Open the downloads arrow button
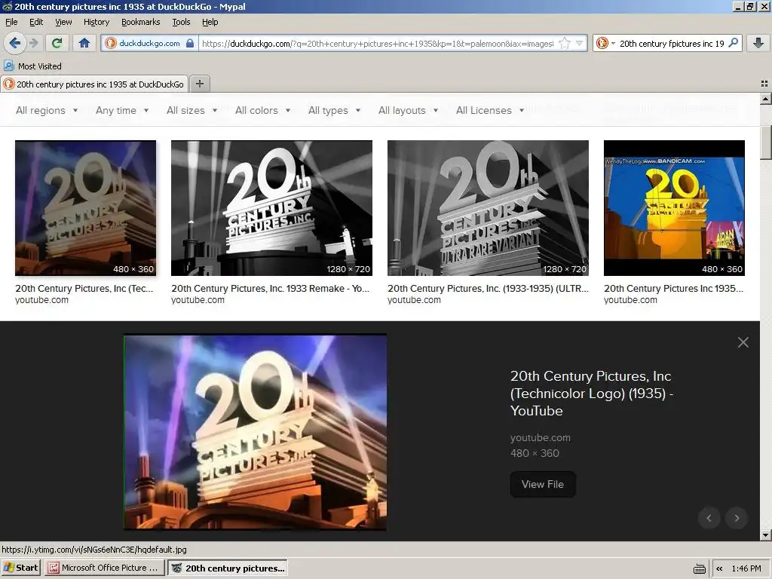Image resolution: width=772 pixels, height=579 pixels. (758, 43)
